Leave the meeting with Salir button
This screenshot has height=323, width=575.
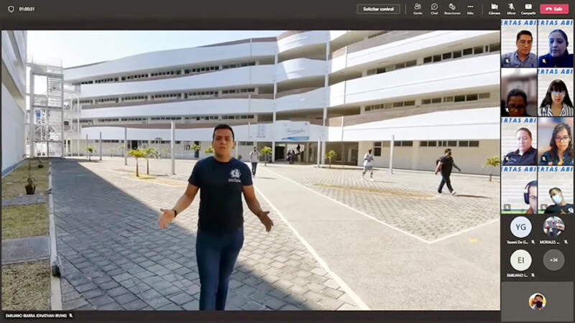[x=554, y=9]
